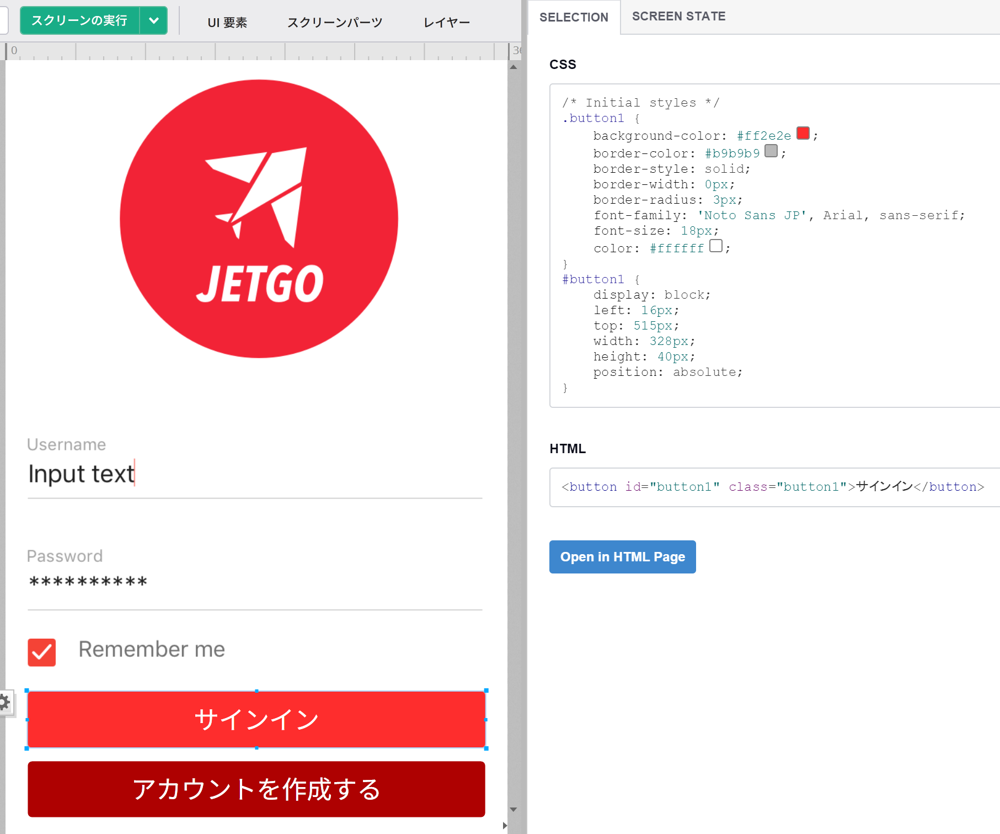Click the scroll down arrow of canvas

point(514,809)
